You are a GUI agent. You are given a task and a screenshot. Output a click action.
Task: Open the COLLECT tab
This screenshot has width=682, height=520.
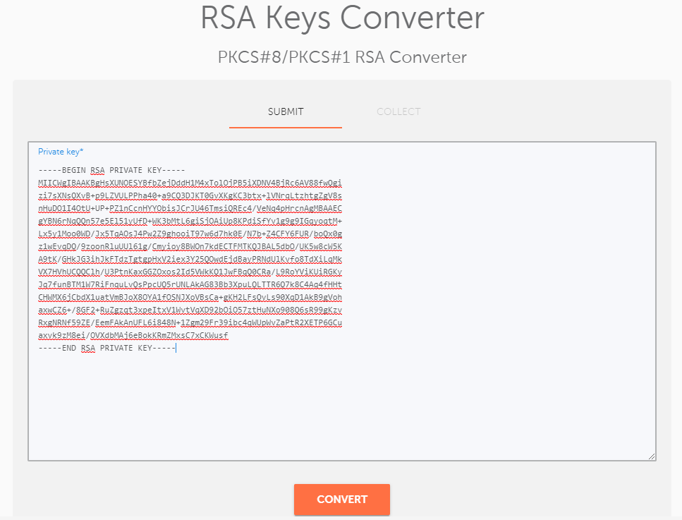pyautogui.click(x=398, y=111)
